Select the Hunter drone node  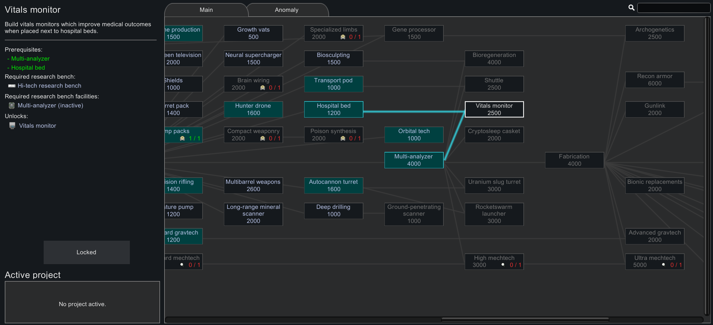pyautogui.click(x=253, y=109)
